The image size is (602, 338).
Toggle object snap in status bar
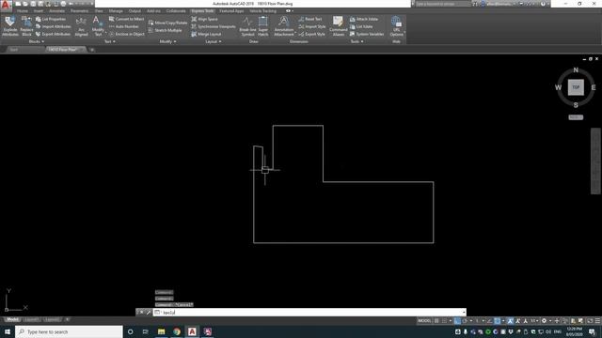(x=498, y=321)
